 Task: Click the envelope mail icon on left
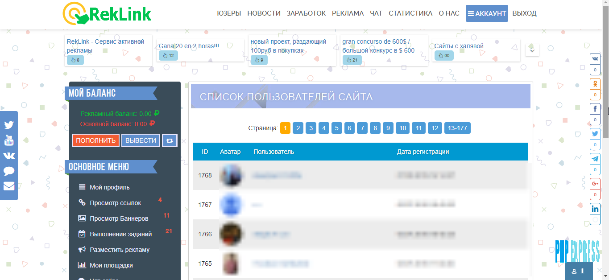pyautogui.click(x=9, y=186)
